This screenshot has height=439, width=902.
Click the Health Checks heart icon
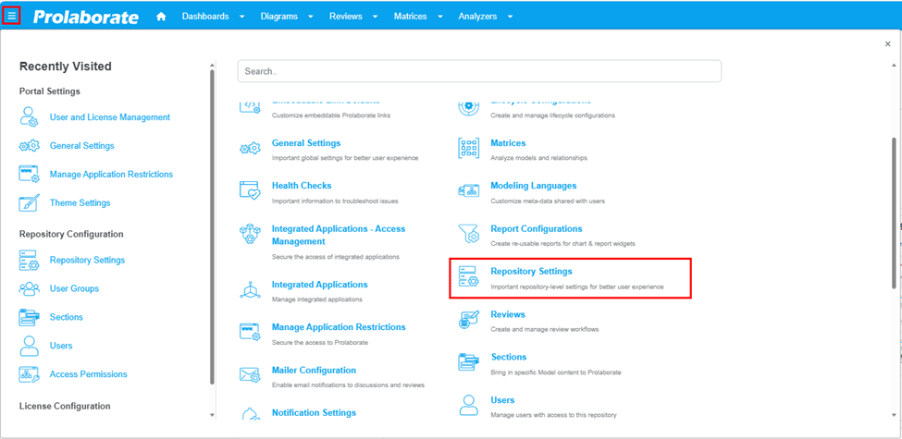pyautogui.click(x=250, y=190)
